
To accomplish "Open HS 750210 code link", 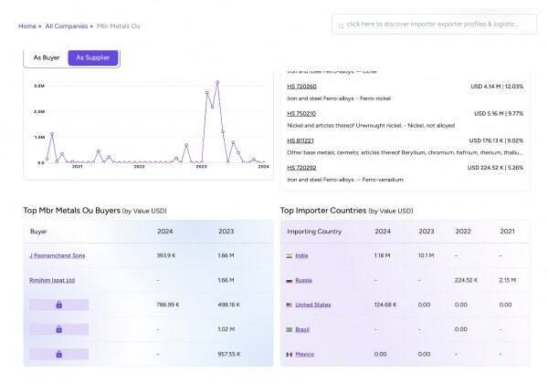I will pos(301,114).
